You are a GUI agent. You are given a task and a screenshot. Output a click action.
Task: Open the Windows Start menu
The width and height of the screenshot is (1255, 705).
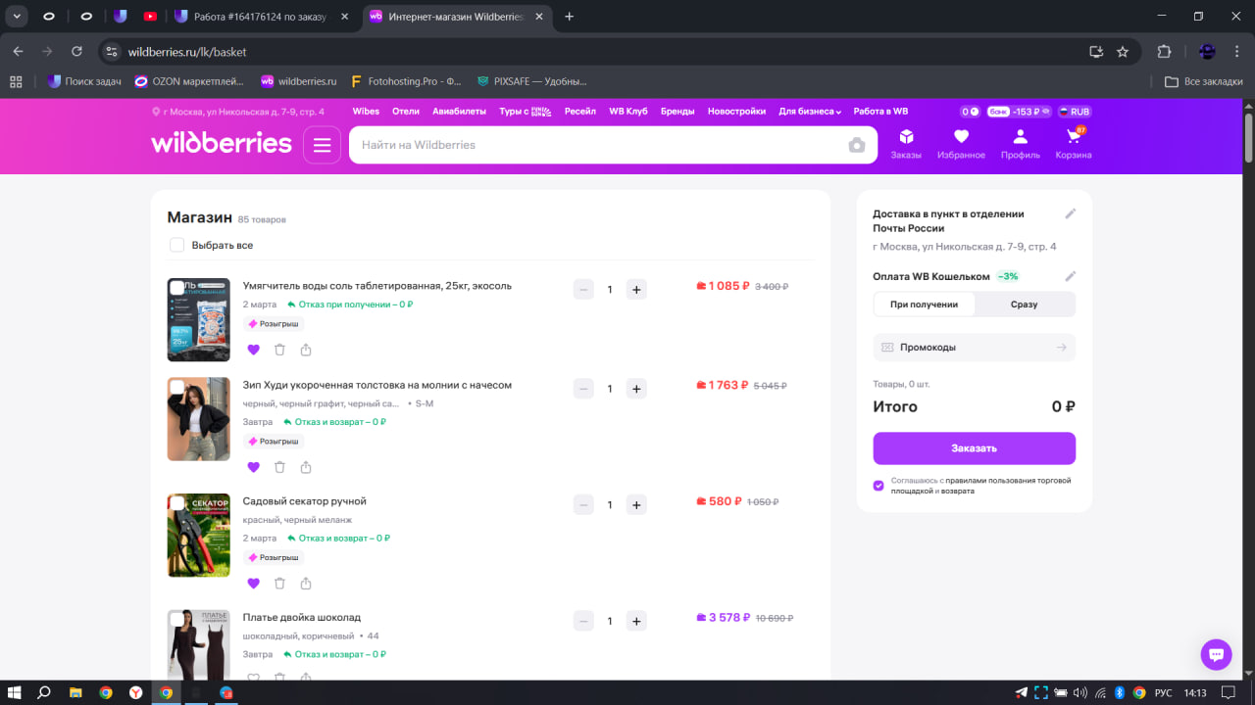[x=15, y=692]
